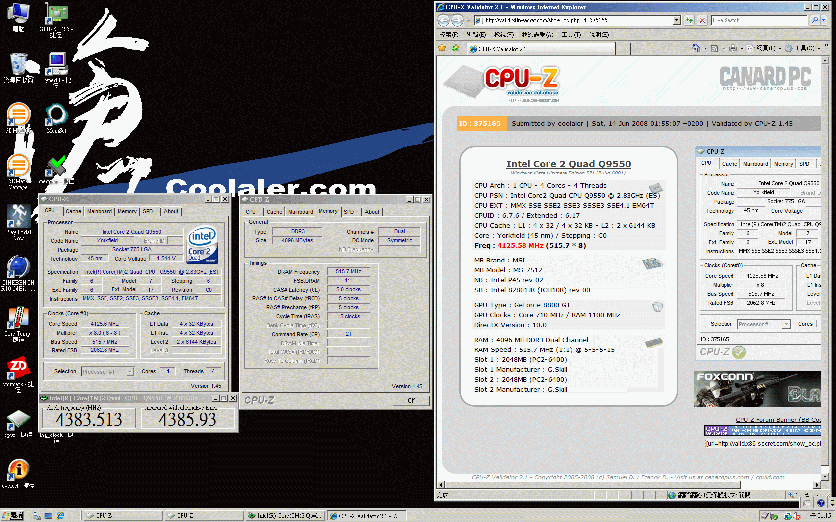Click the Canard PC logo
Screen dimensions: 836x522
coord(765,78)
